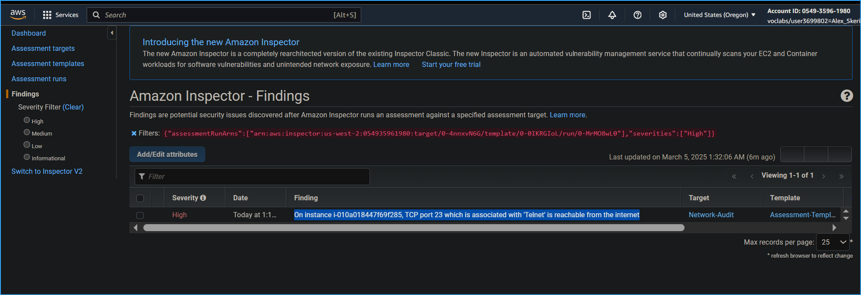Click the Severity column info icon
861x295 pixels.
coord(203,198)
